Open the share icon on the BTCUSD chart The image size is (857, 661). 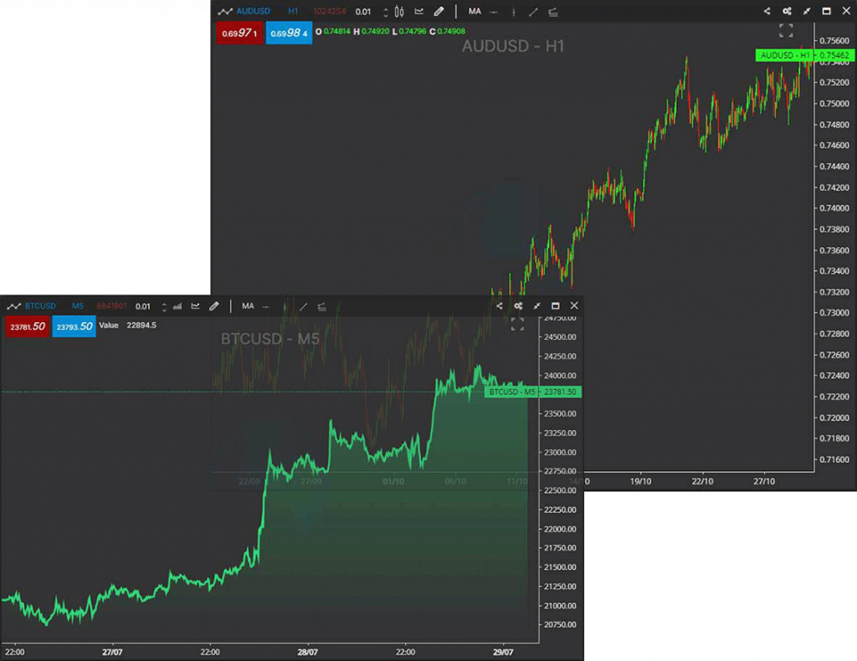click(501, 306)
